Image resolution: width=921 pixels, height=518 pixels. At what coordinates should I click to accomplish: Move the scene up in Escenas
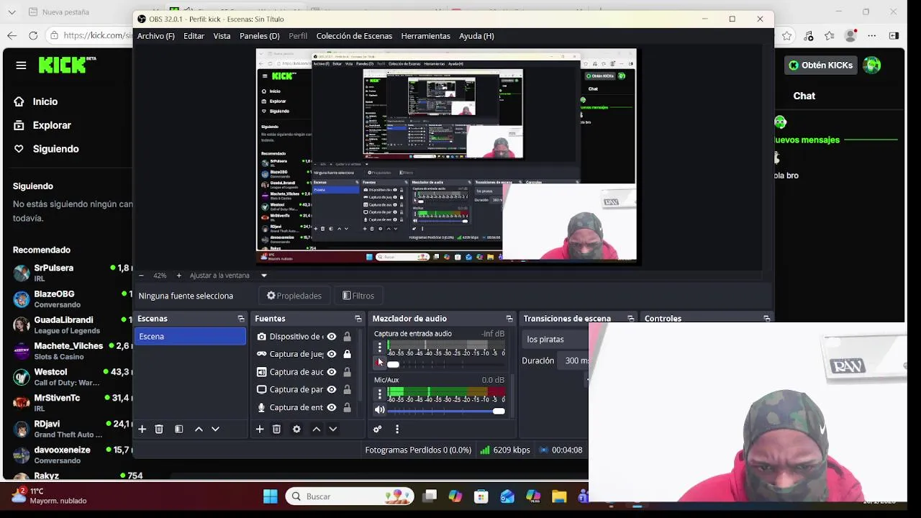199,429
